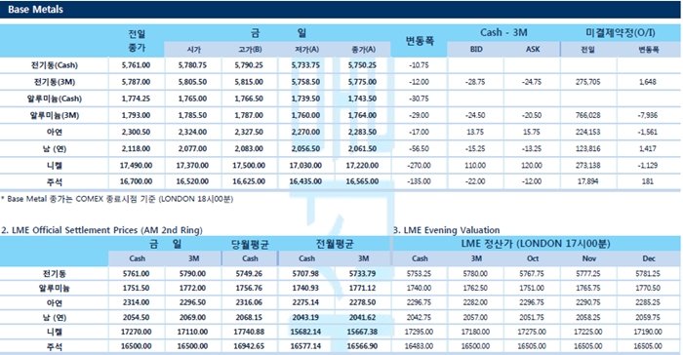Select the 16,700.00 tin previous close
683x355 pixels.
[136, 181]
